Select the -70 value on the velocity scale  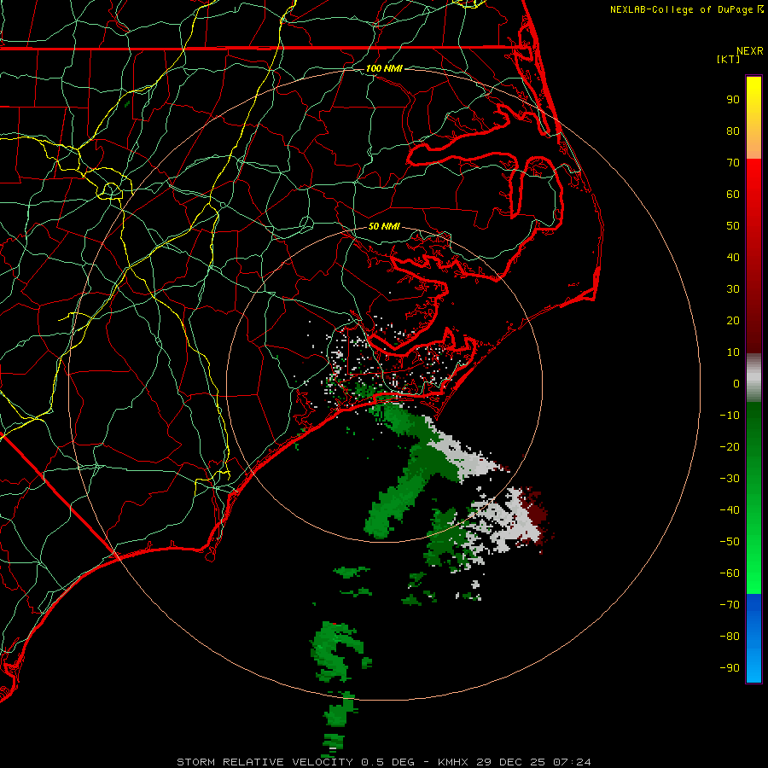click(730, 605)
